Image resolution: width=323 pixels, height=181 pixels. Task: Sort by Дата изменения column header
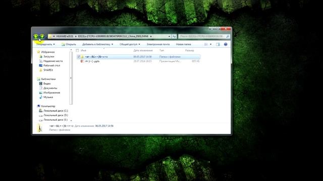tap(143, 50)
